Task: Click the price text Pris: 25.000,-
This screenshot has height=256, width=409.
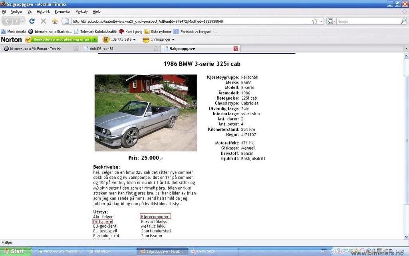Action: click(x=145, y=158)
